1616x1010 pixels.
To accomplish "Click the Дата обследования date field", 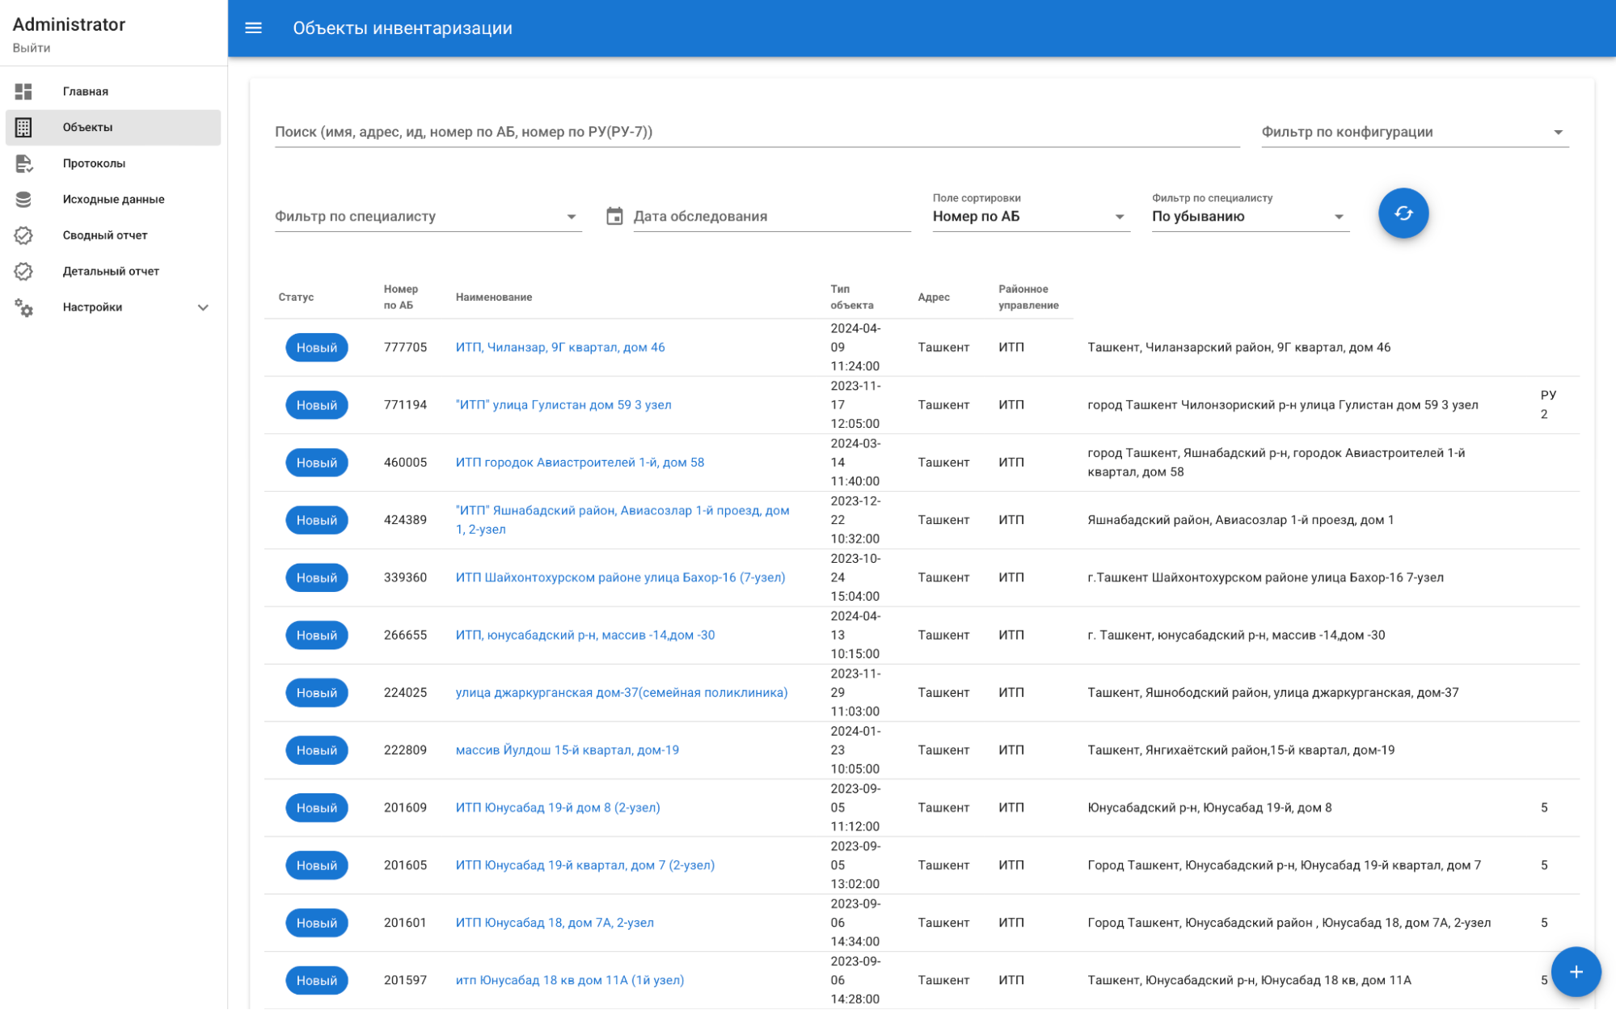I will pyautogui.click(x=771, y=217).
